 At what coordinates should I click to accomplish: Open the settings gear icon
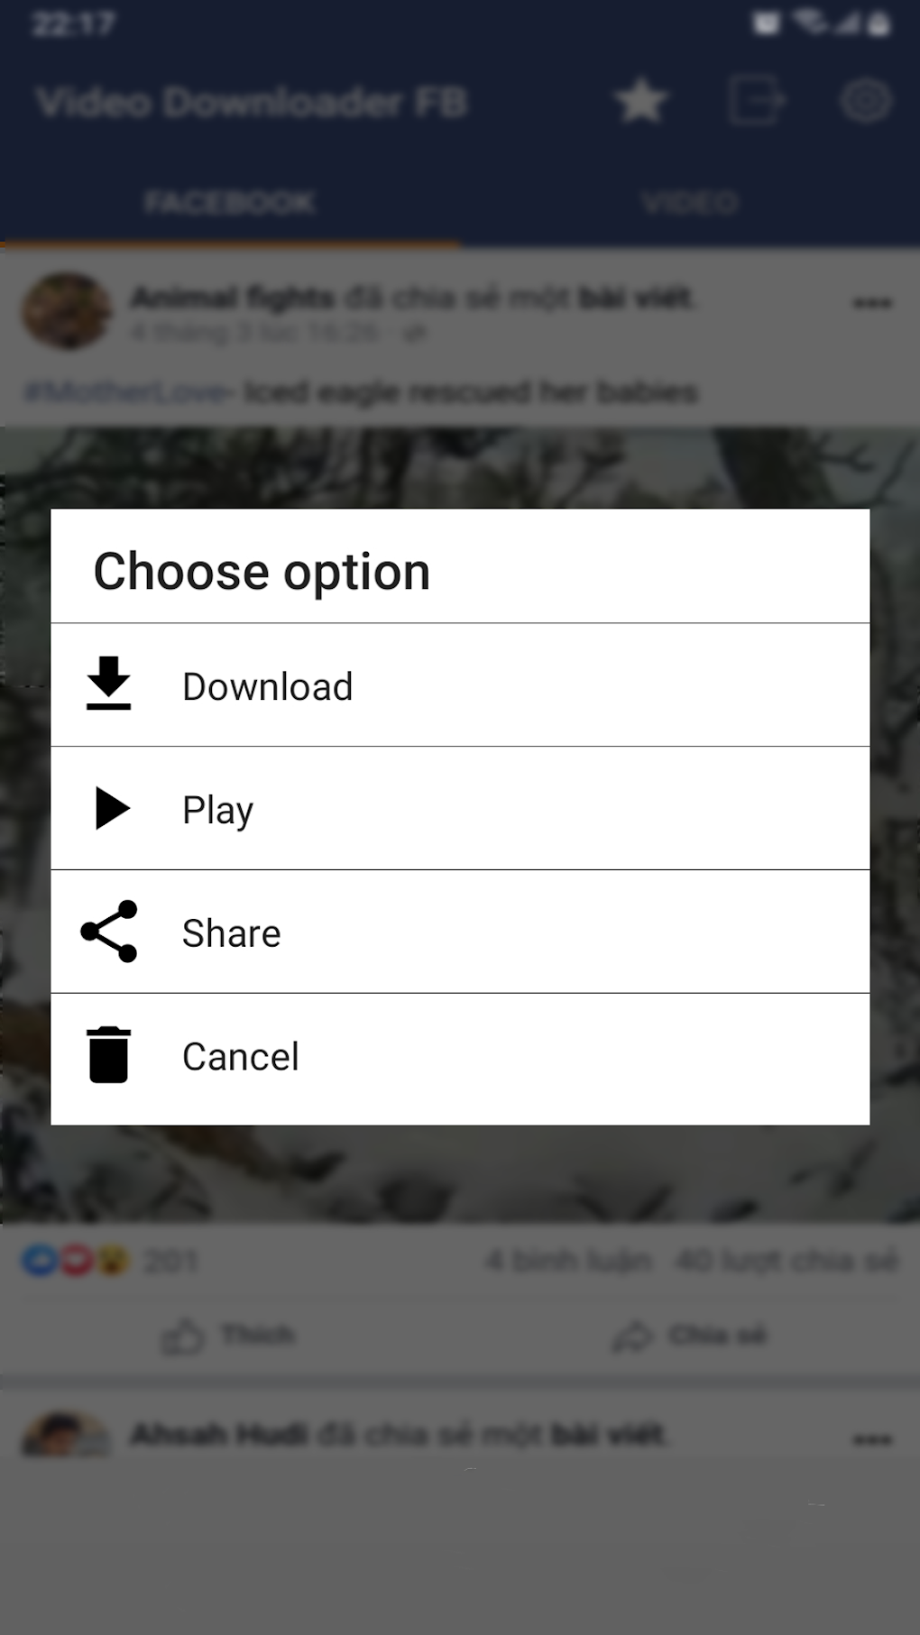866,100
